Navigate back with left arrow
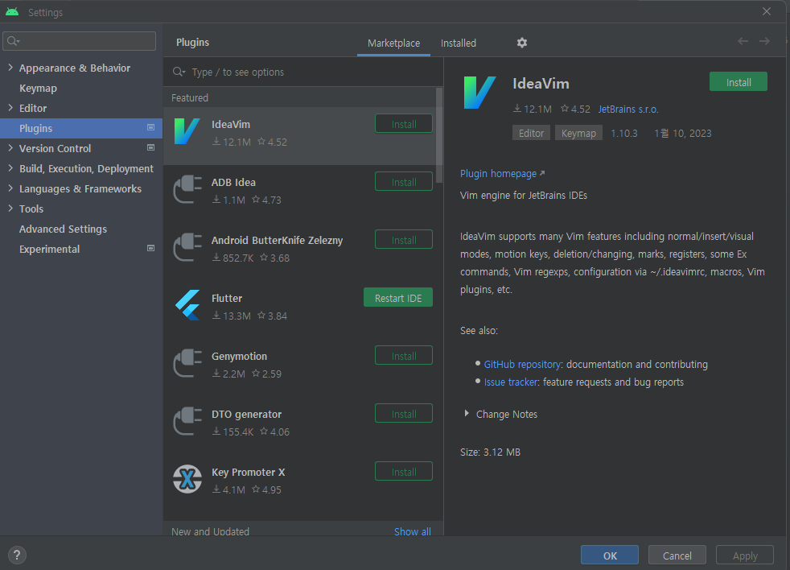This screenshot has width=790, height=570. pyautogui.click(x=743, y=41)
